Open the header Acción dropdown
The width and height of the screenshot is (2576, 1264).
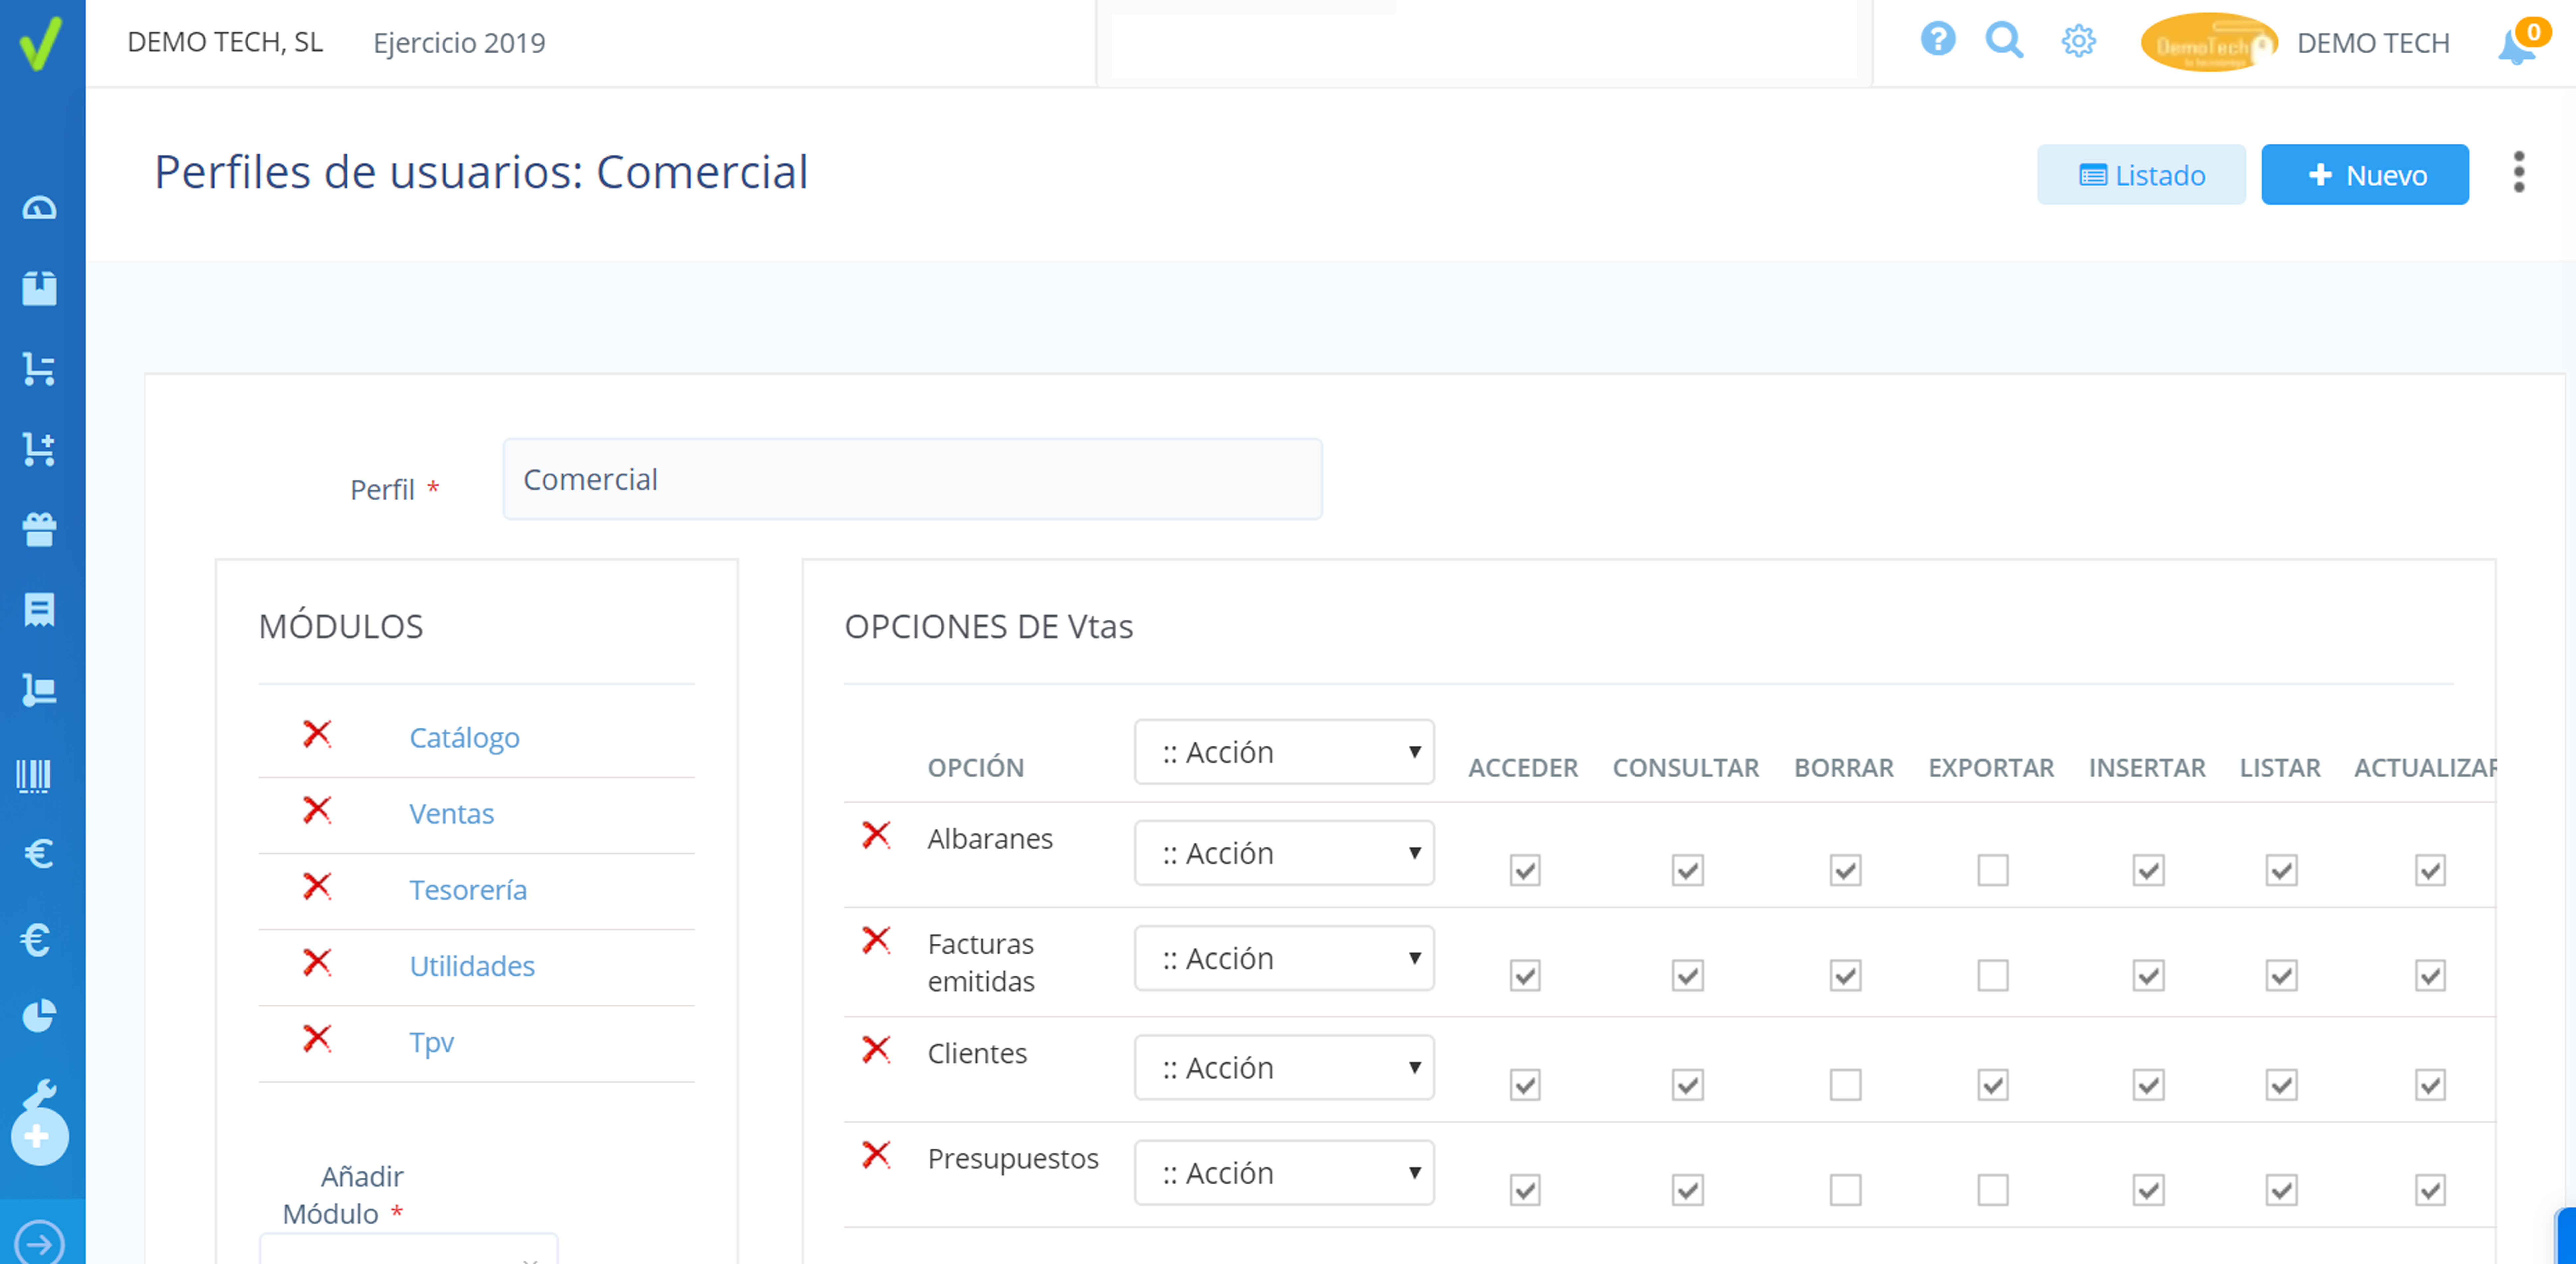point(1284,752)
